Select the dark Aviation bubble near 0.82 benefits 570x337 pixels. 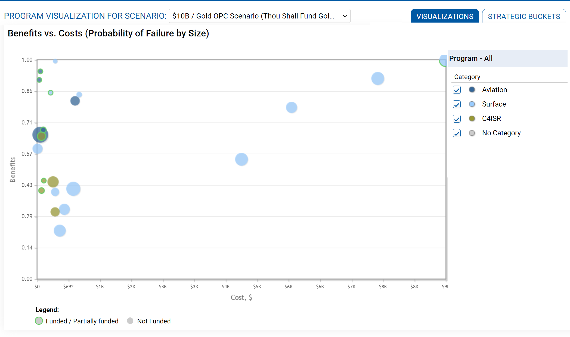click(75, 101)
